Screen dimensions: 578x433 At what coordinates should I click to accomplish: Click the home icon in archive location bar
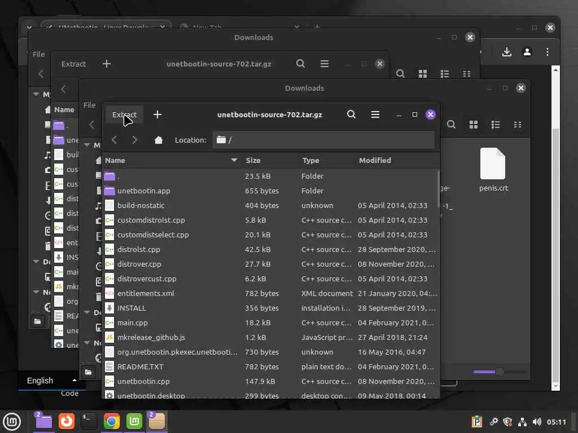[x=159, y=140]
